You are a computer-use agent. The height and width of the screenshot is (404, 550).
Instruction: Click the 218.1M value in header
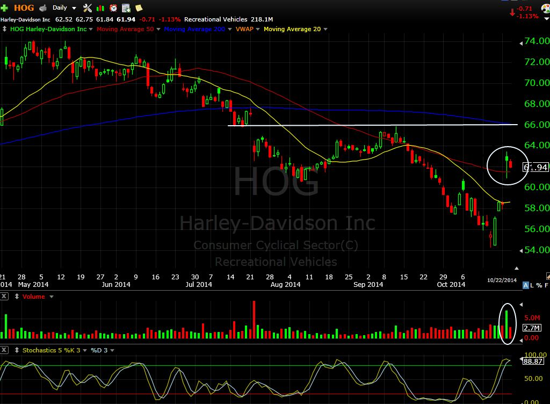(x=262, y=19)
